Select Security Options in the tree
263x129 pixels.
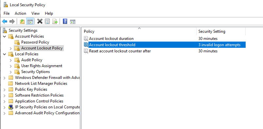[x=36, y=72]
